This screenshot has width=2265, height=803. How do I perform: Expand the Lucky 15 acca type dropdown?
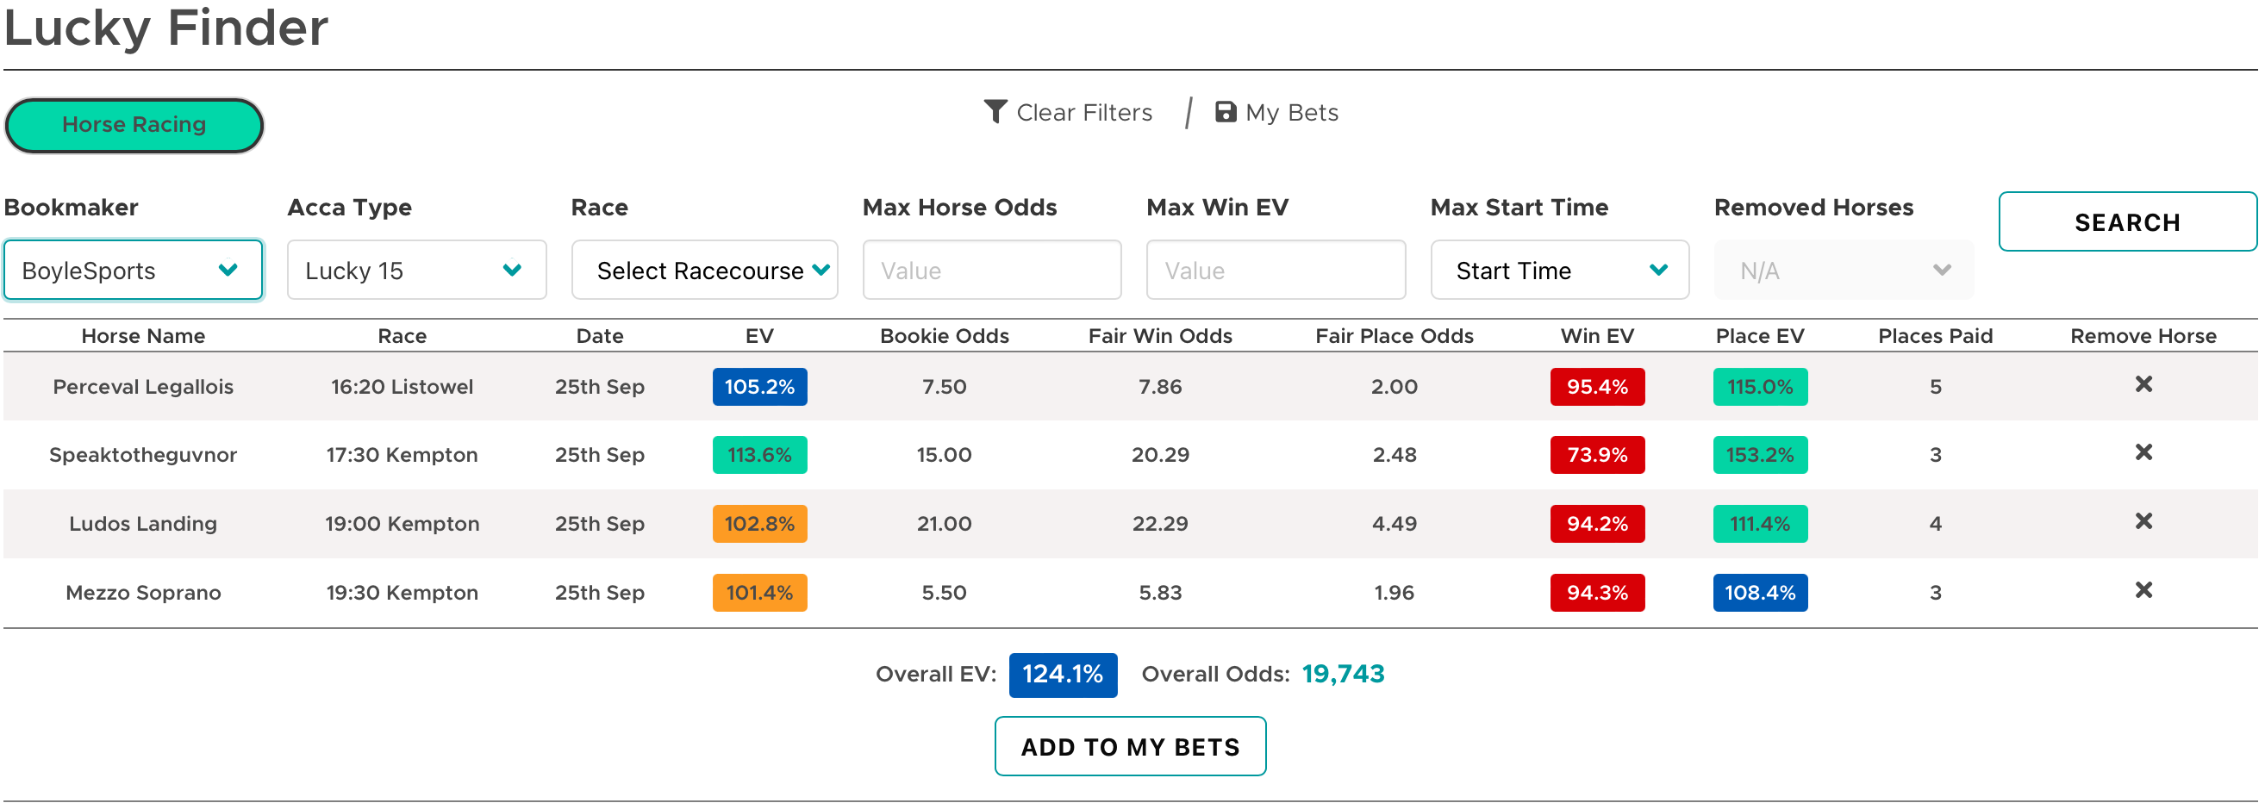(x=416, y=270)
